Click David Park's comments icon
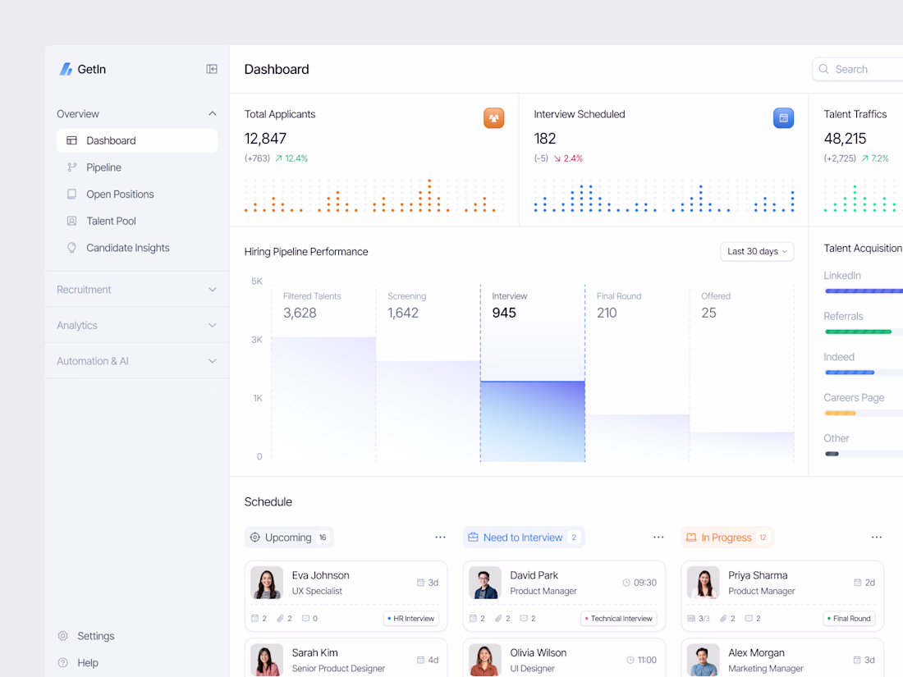Image resolution: width=903 pixels, height=677 pixels. 524,618
